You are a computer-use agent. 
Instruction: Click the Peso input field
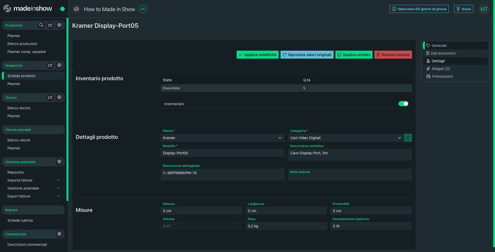tap(286, 226)
